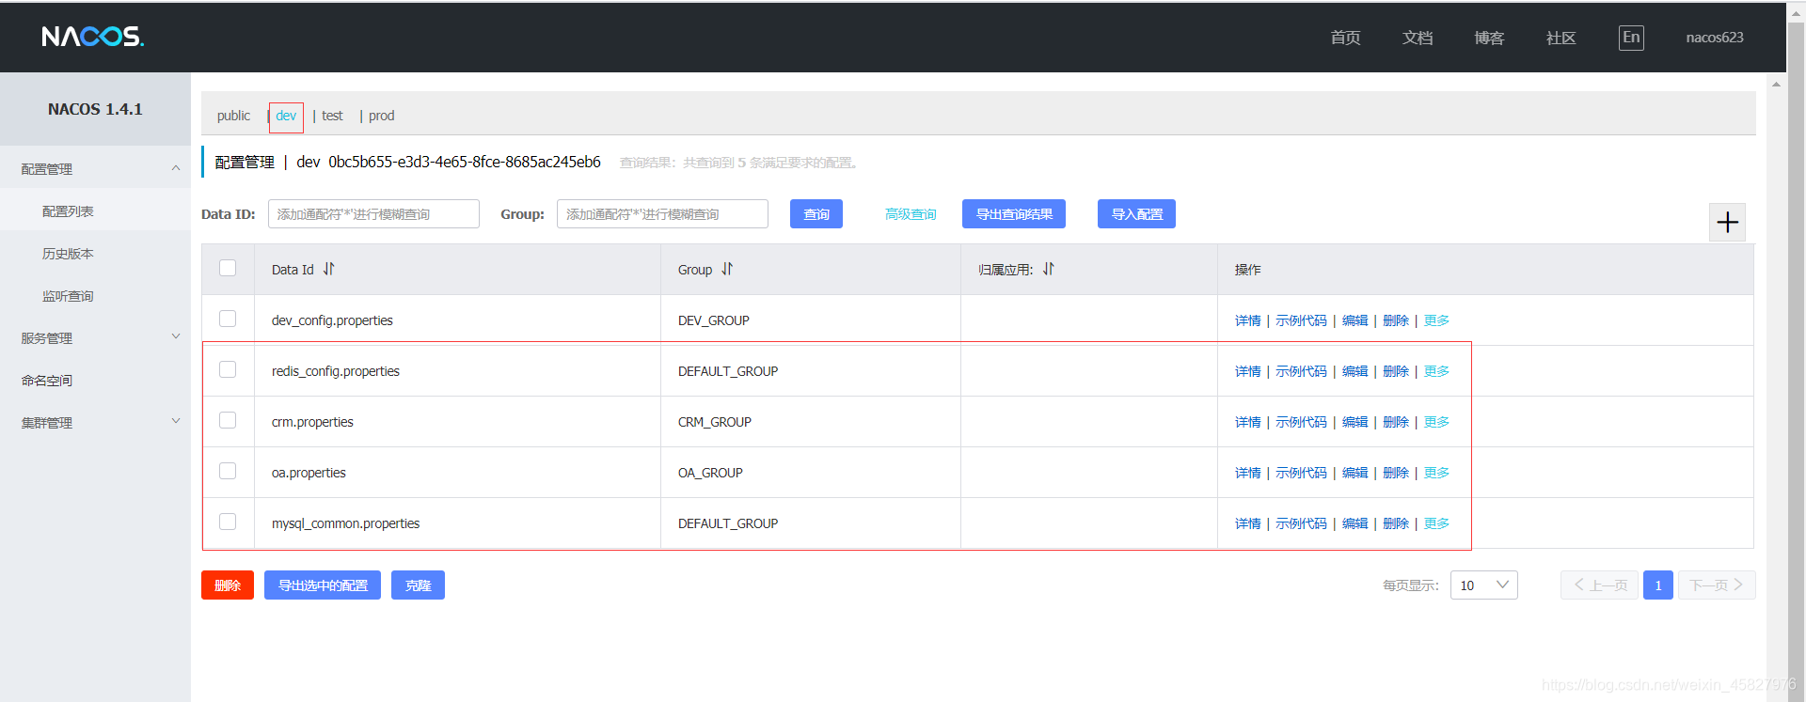This screenshot has width=1806, height=702.
Task: Click 删除 for redis_config.properties
Action: (x=1396, y=371)
